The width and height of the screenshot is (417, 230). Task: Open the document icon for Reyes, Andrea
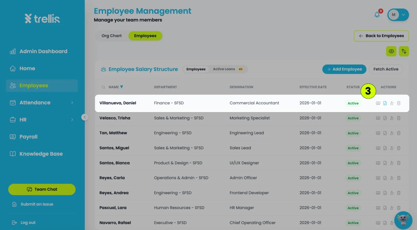(x=385, y=193)
